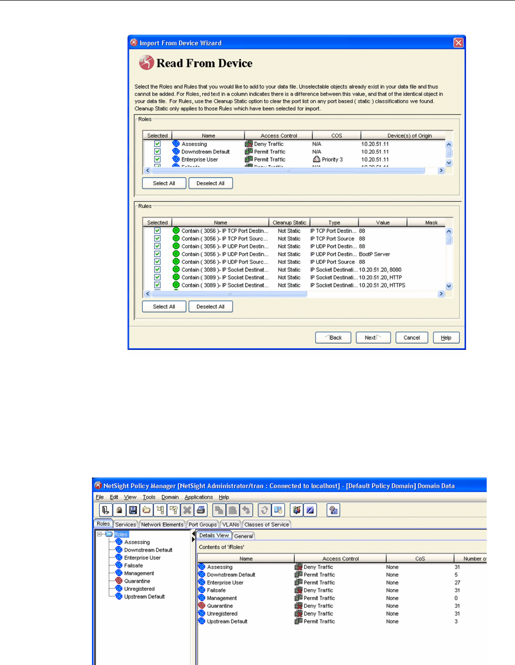Click 'Not Static' in the BootP Server rule row
The image size is (515, 665).
[289, 254]
